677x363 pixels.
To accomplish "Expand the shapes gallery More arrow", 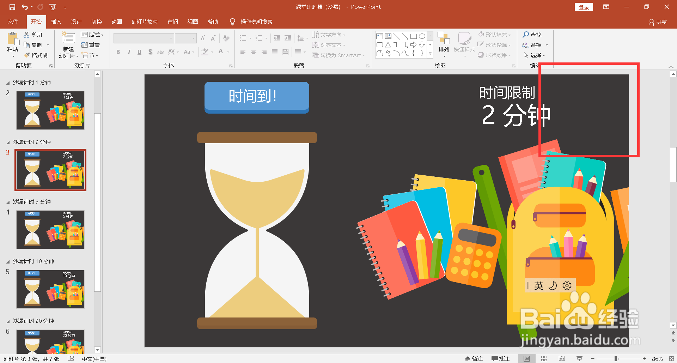I will click(430, 54).
